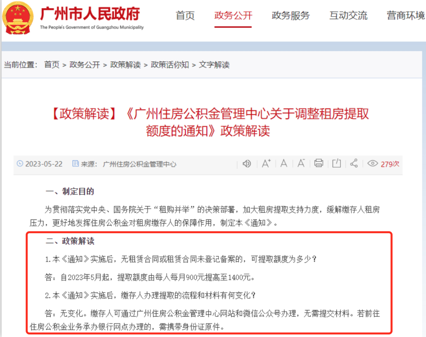This screenshot has height=337, width=426.
Task: Share the article via share icon
Action: 354,163
